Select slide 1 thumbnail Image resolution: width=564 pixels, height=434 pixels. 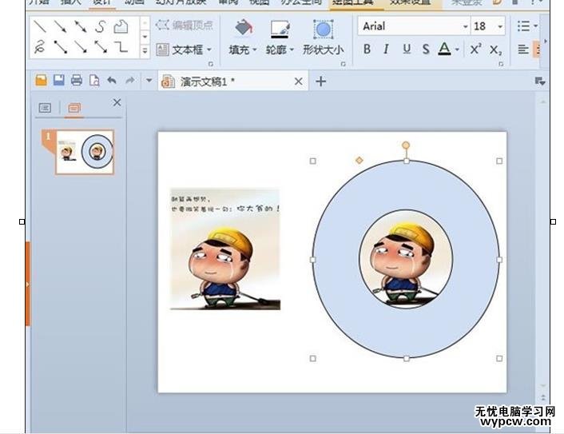85,152
